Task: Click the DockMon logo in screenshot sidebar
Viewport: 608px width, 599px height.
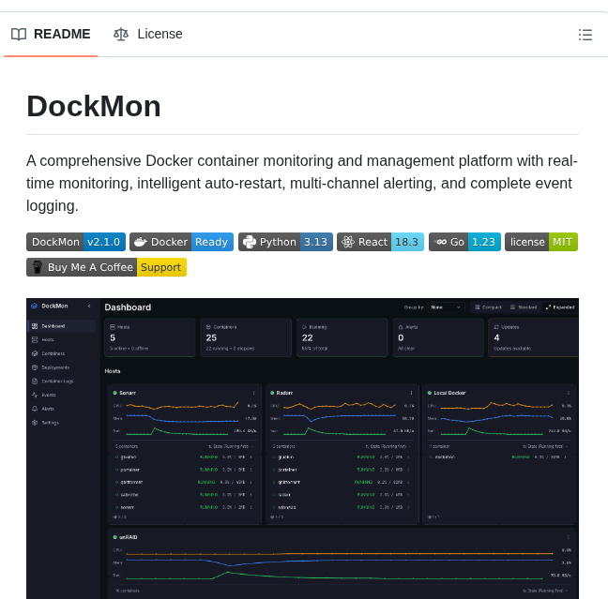Action: 34,306
